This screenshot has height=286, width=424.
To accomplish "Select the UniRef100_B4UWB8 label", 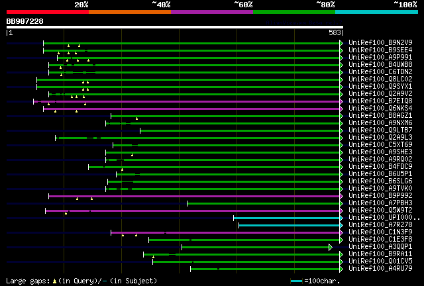I will click(x=380, y=65).
